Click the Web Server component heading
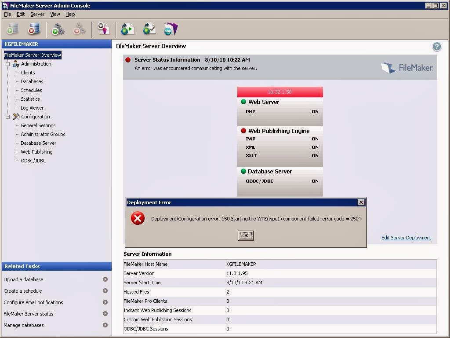This screenshot has height=338, width=450. click(x=264, y=102)
